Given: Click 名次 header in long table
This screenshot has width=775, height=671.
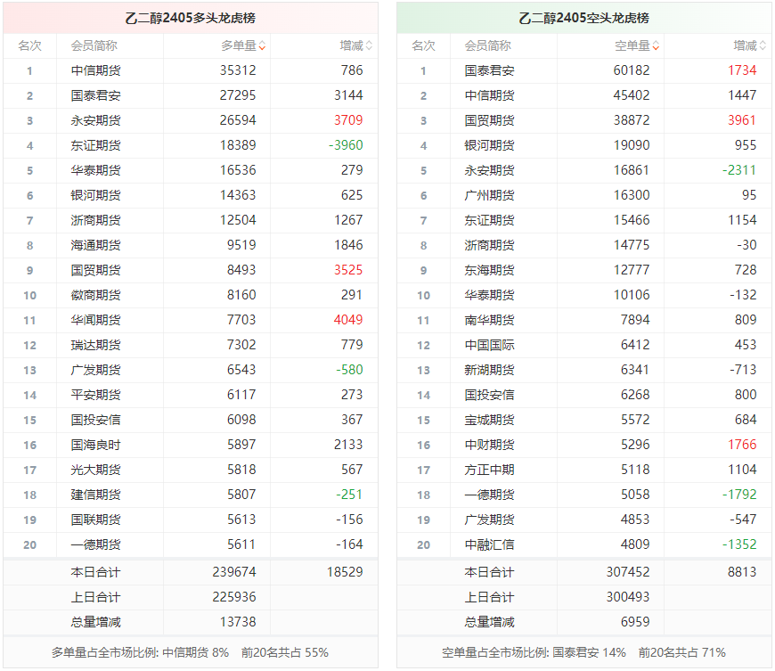Looking at the screenshot, I should [29, 46].
